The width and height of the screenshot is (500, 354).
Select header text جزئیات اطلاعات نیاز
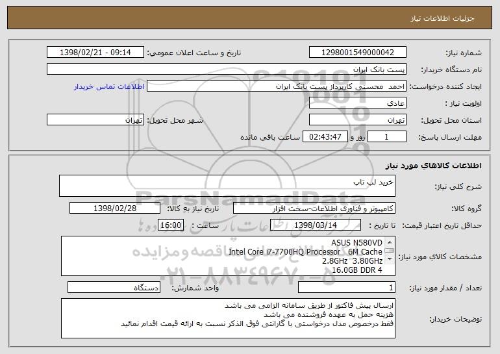point(442,18)
